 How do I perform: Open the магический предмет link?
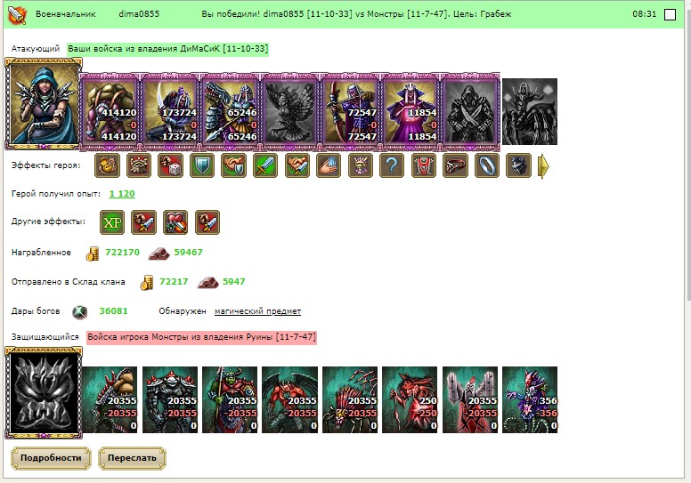point(258,311)
